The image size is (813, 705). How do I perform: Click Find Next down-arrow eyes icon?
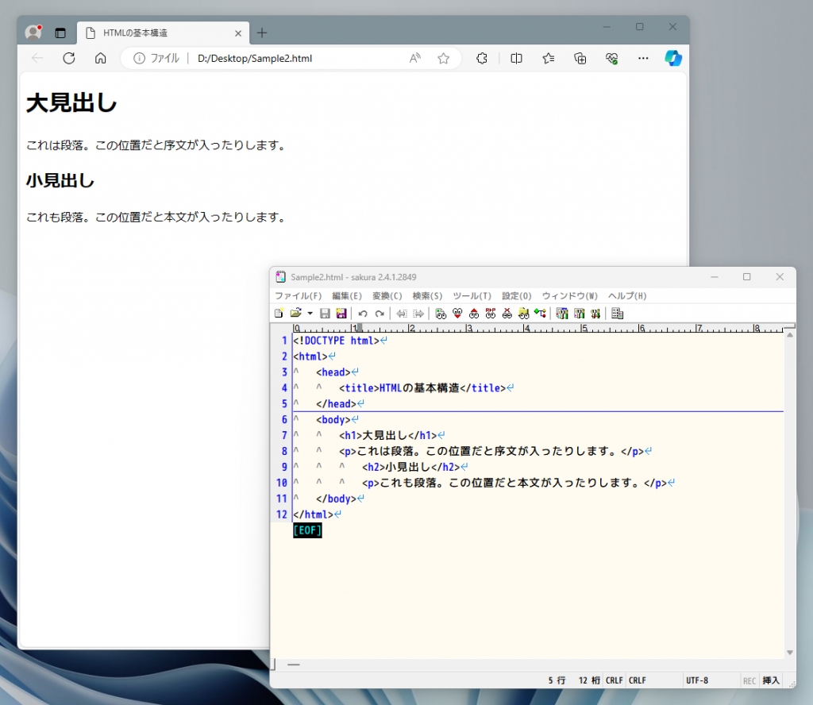point(457,313)
